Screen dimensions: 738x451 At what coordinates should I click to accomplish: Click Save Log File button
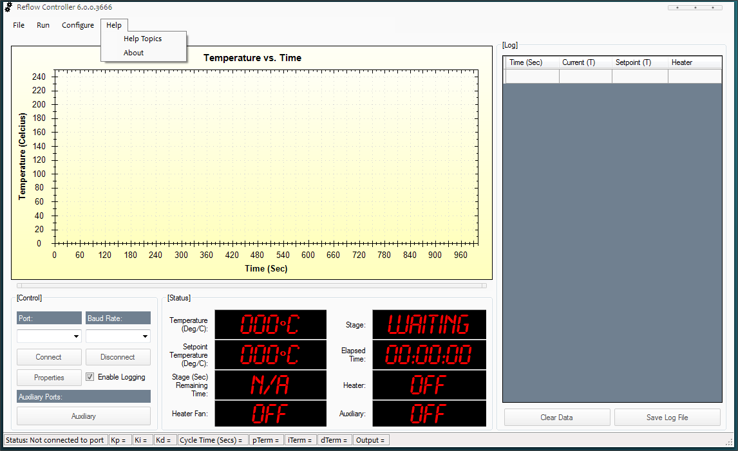667,418
